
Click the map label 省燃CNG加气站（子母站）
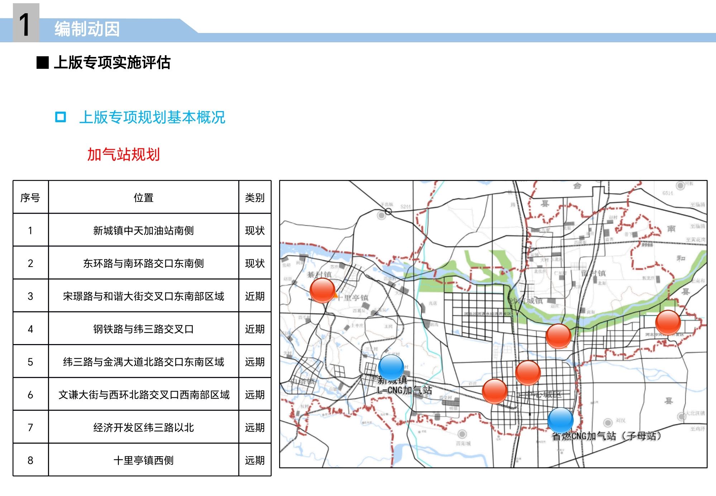(x=607, y=436)
